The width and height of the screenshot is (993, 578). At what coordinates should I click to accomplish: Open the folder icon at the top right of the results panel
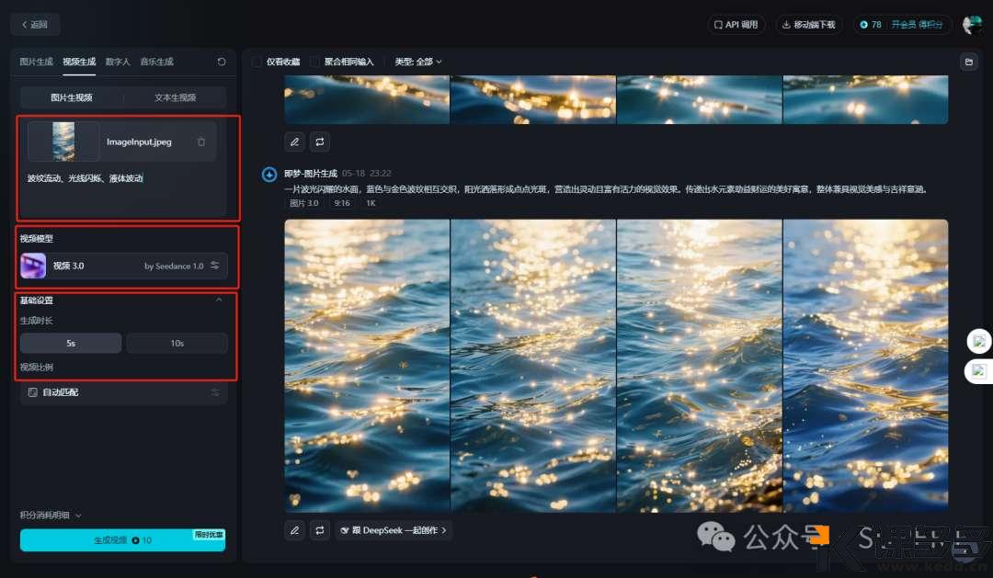[x=968, y=62]
